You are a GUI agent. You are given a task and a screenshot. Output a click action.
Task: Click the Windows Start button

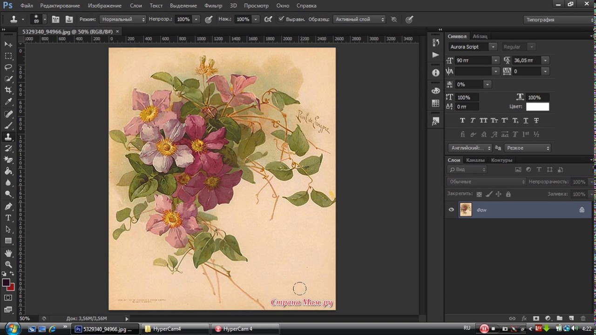(x=13, y=328)
